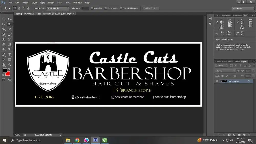This screenshot has width=256, height=144.
Task: Select the Zoom tool
Action: point(10,65)
